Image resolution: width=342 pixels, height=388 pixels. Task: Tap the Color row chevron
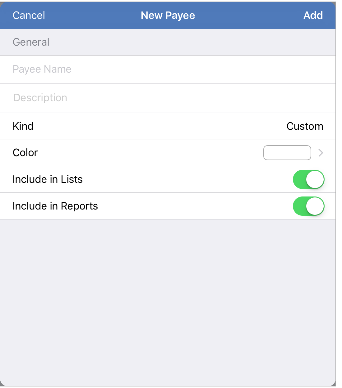pyautogui.click(x=321, y=153)
